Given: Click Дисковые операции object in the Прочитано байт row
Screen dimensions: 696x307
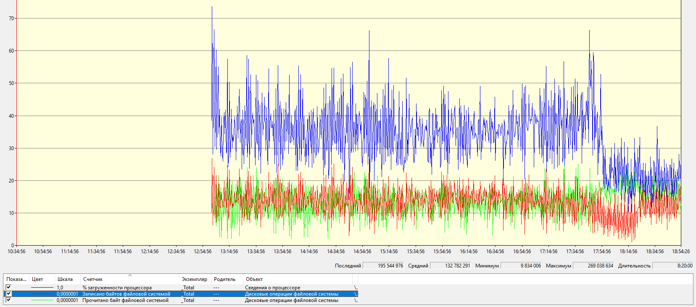Looking at the screenshot, I should [x=292, y=300].
